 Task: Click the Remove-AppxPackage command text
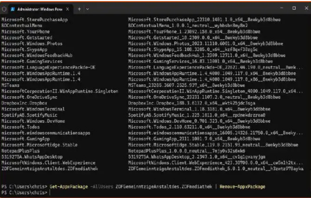click(242, 187)
